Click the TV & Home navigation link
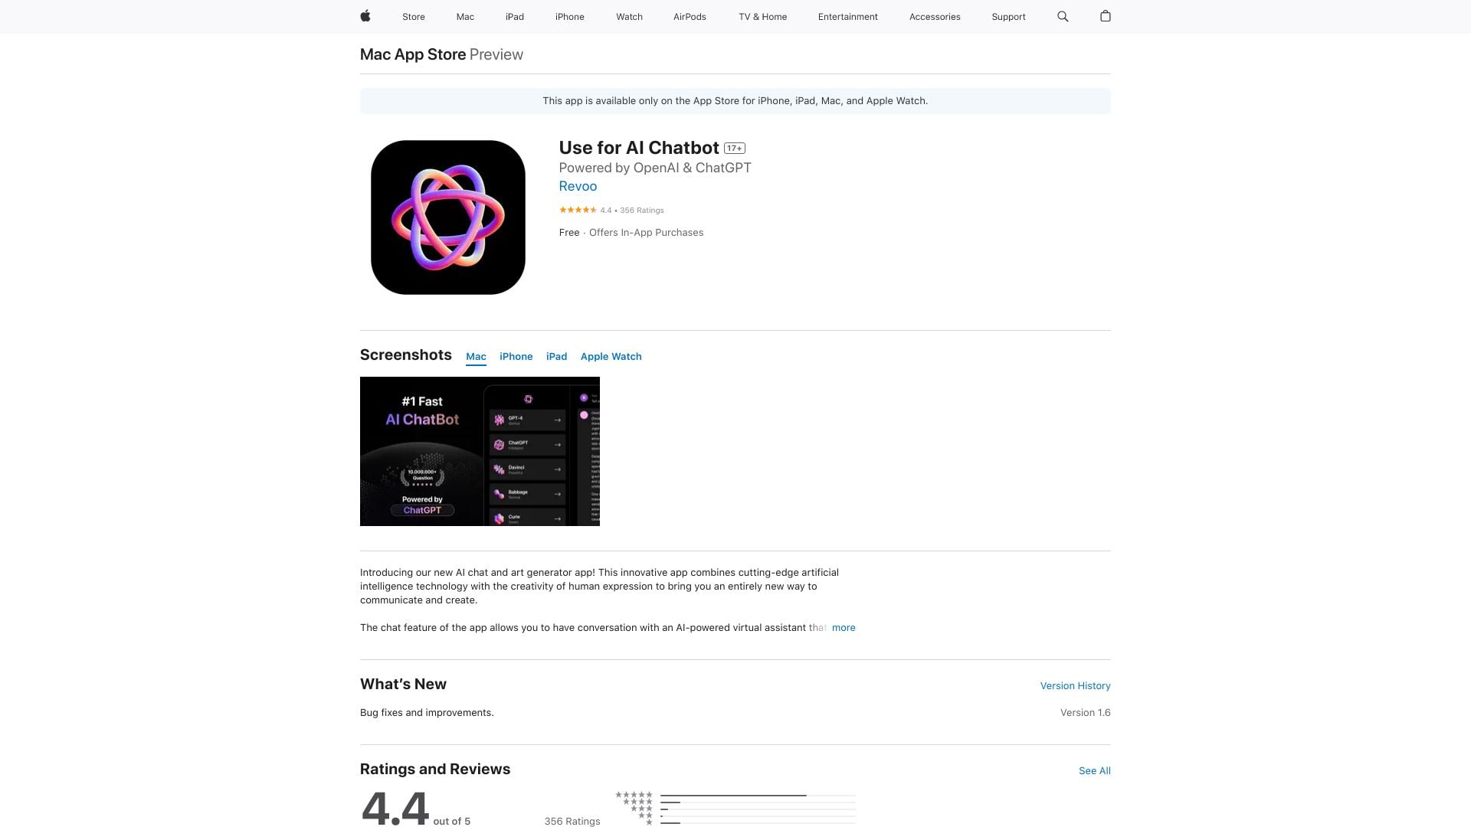1471x827 pixels. pyautogui.click(x=762, y=16)
